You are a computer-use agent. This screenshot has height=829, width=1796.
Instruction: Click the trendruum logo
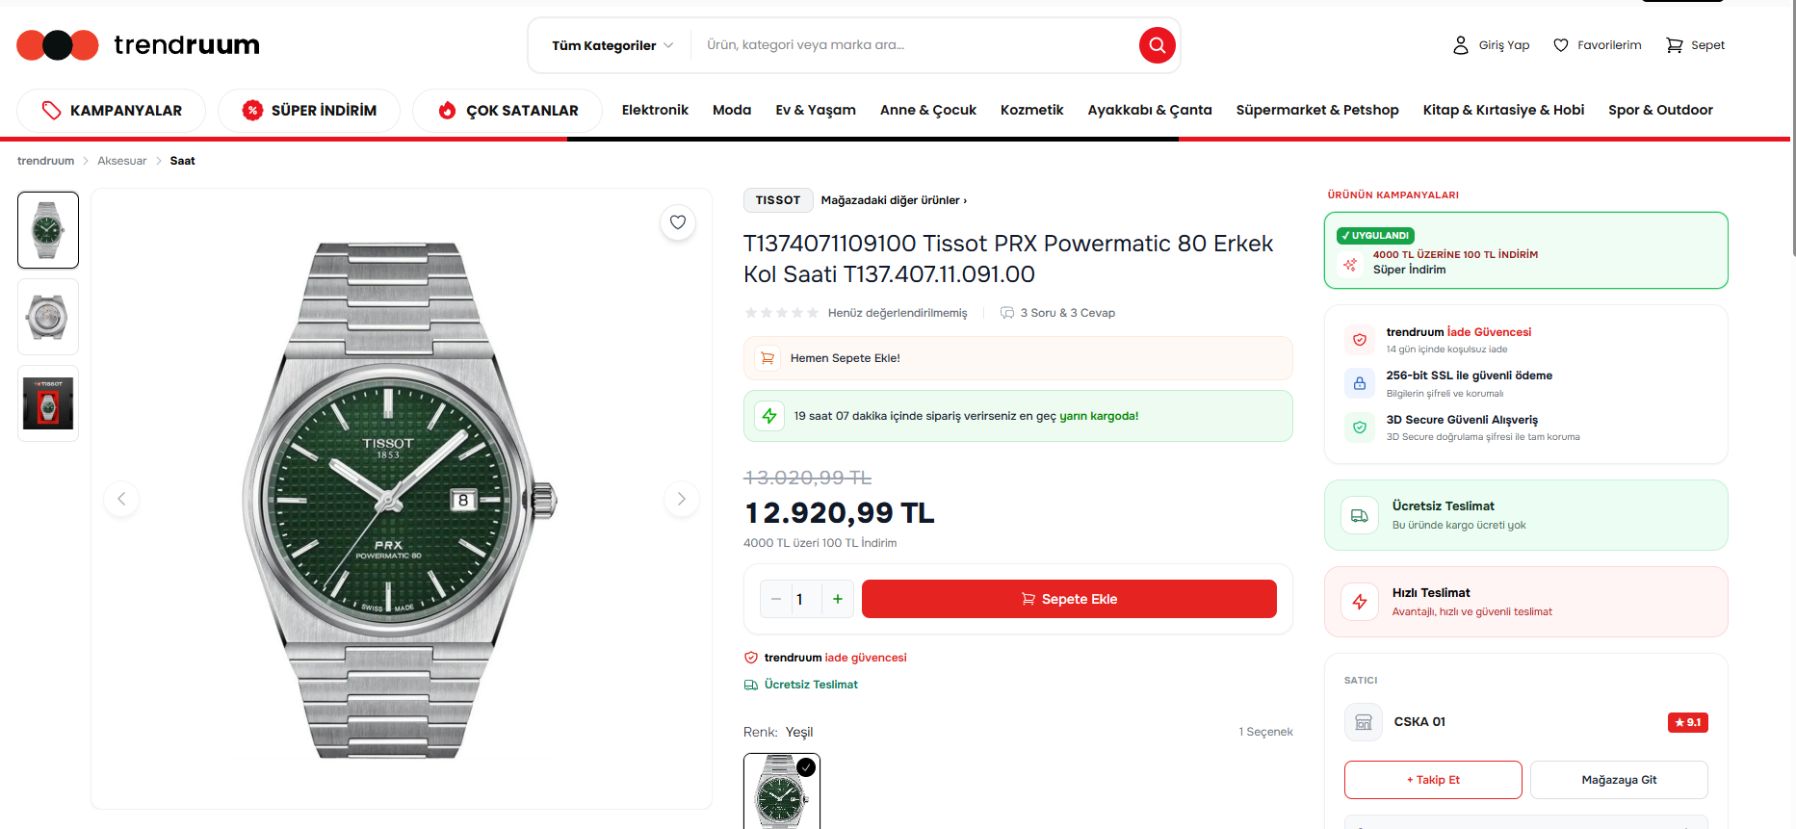(x=139, y=45)
